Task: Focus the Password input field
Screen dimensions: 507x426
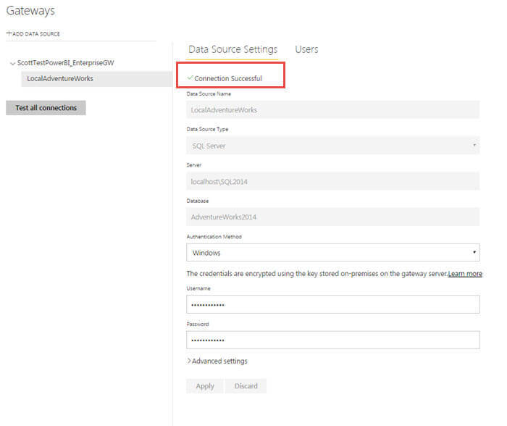Action: coord(332,340)
